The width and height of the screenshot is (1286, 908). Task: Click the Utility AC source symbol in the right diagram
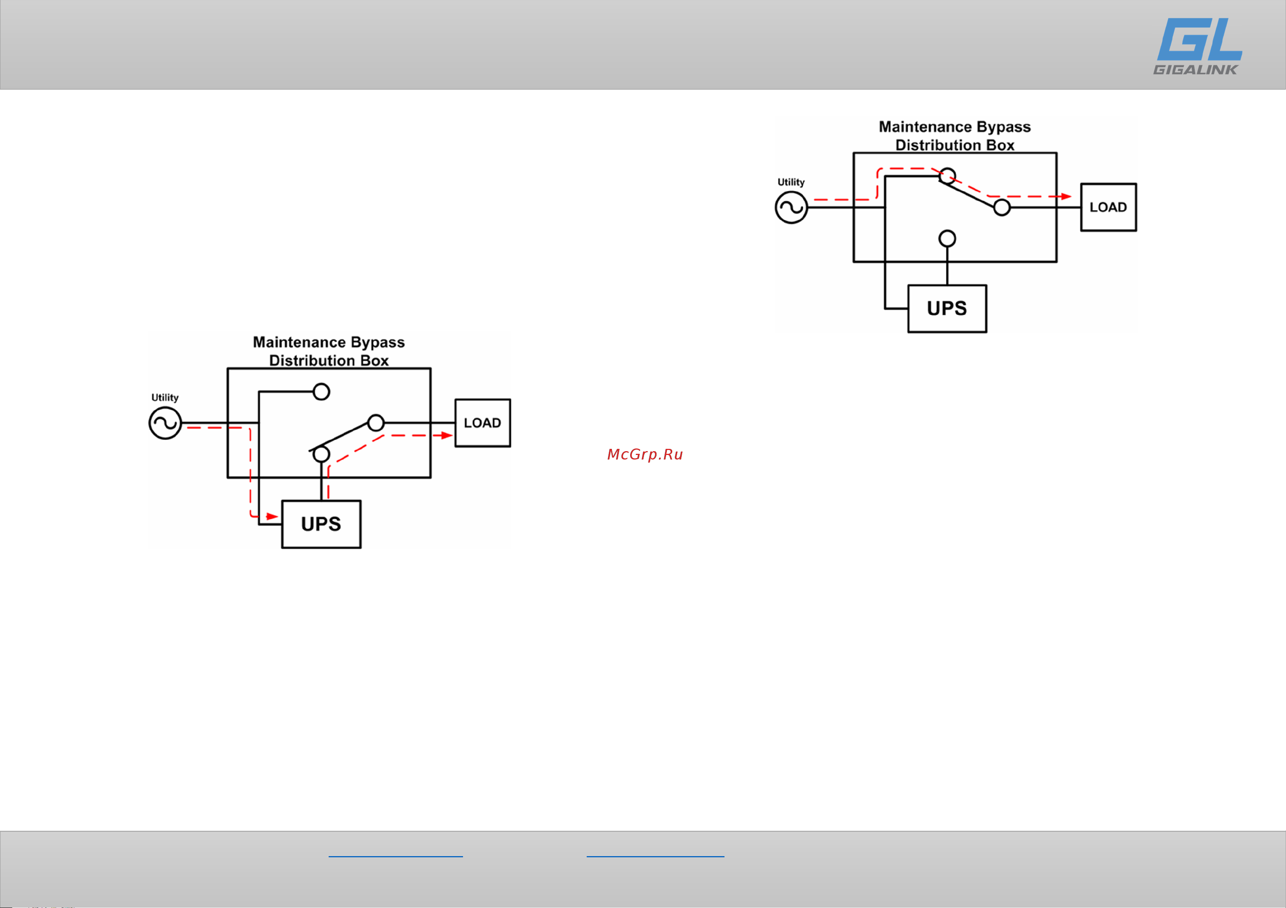791,207
